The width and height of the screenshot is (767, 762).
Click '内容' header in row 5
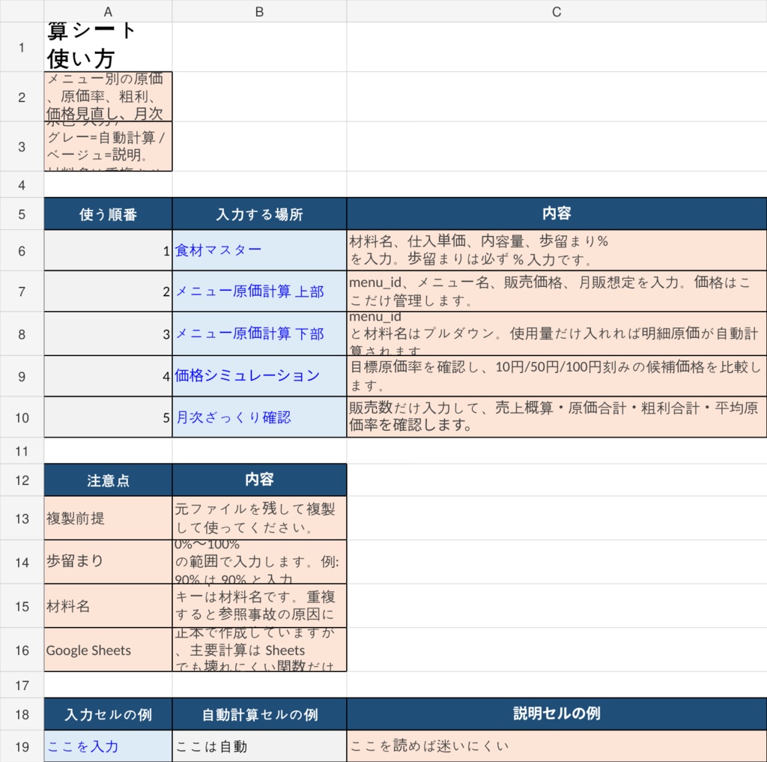[557, 214]
